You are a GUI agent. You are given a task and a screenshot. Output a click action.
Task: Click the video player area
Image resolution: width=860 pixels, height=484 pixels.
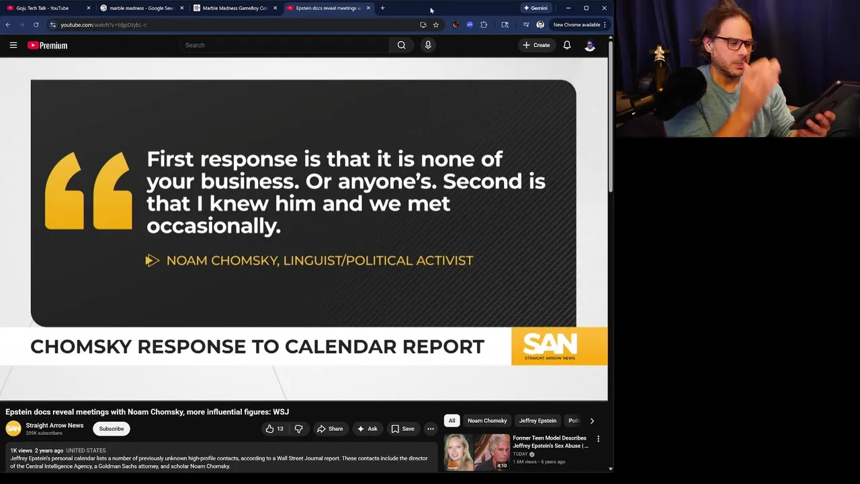click(304, 229)
